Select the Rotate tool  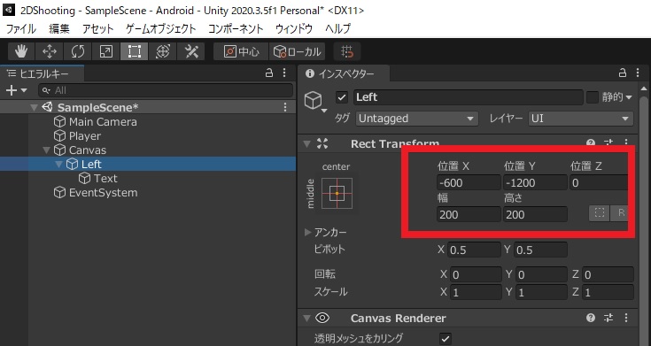[x=78, y=51]
